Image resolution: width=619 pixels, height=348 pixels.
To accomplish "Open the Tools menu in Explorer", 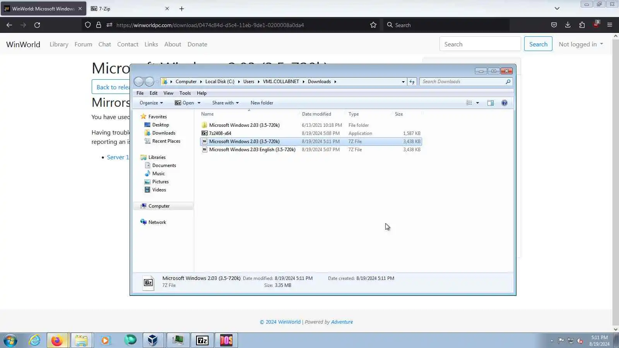I will click(185, 93).
